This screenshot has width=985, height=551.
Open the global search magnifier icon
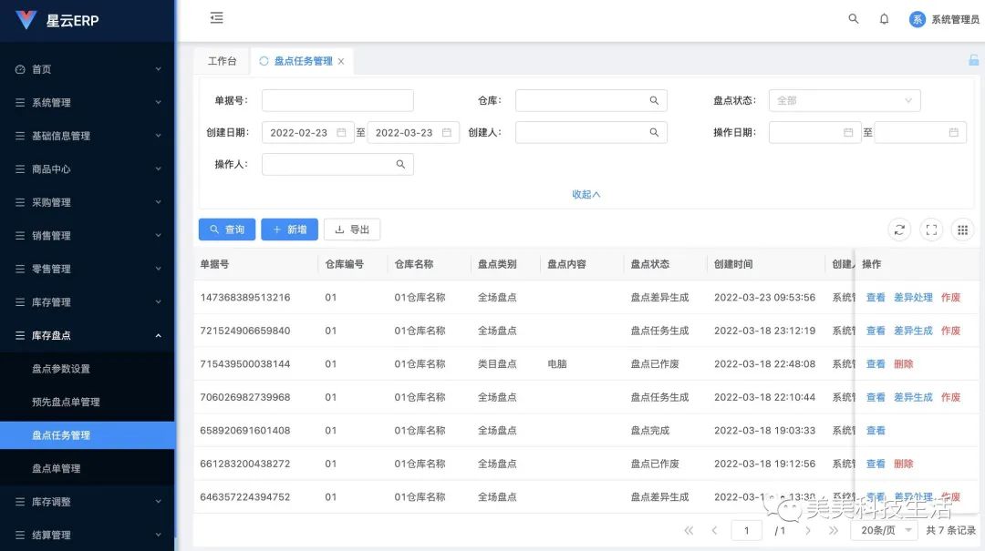click(853, 18)
